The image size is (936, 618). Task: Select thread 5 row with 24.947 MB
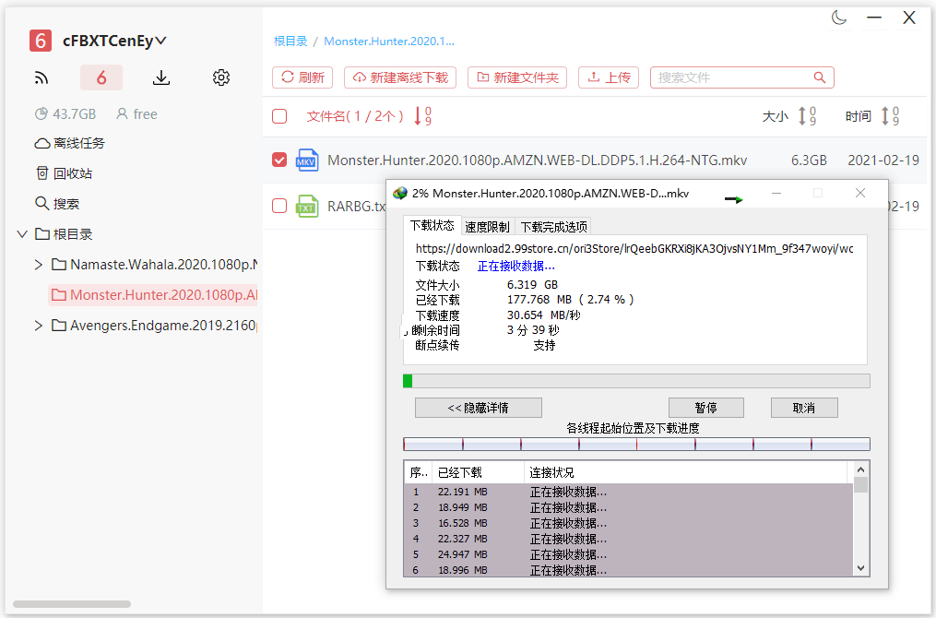click(629, 554)
